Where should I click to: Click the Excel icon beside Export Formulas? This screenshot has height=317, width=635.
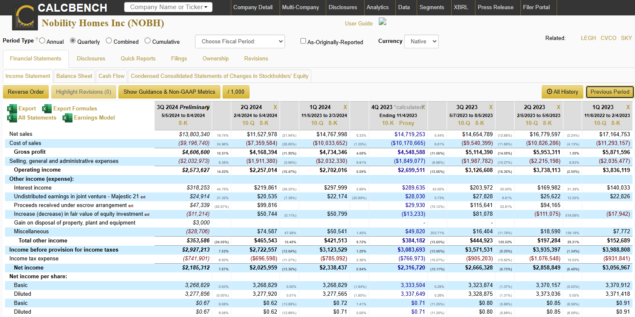click(47, 109)
